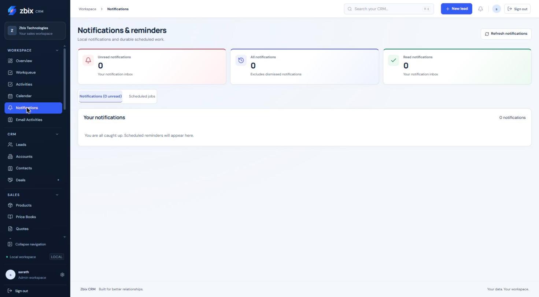
Task: Select the Notifications (0 unread) tab
Action: [x=101, y=97]
